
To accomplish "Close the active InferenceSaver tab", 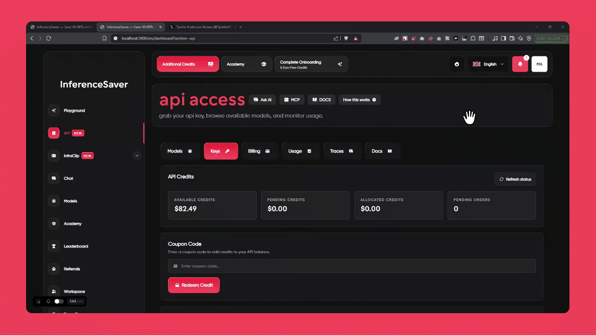I will coord(160,27).
